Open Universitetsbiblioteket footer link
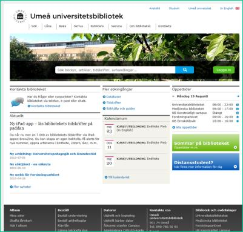 tap(211, 216)
